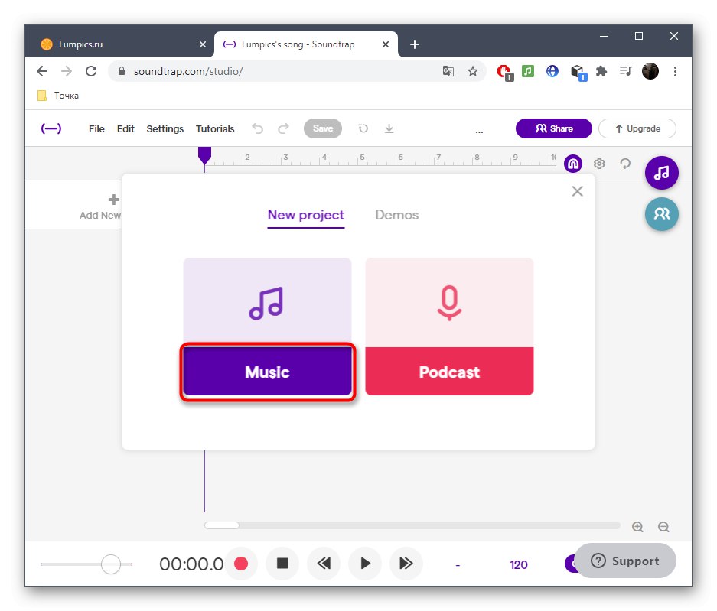Switch to the New project tab
The width and height of the screenshot is (717, 611).
pos(306,215)
